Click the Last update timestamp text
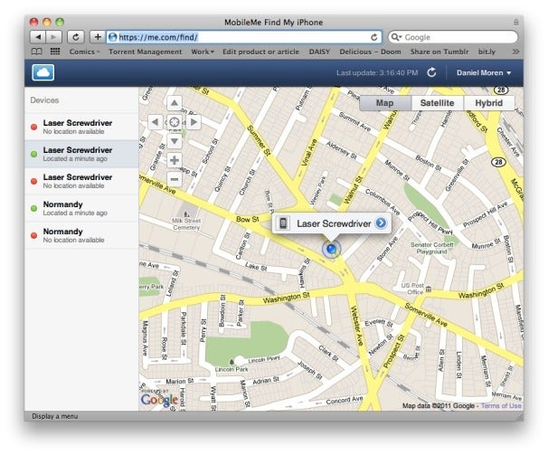The height and width of the screenshot is (455, 548). click(x=377, y=72)
